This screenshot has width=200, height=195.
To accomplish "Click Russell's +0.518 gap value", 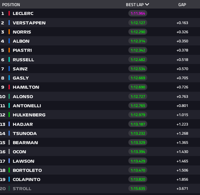I will [x=182, y=60].
